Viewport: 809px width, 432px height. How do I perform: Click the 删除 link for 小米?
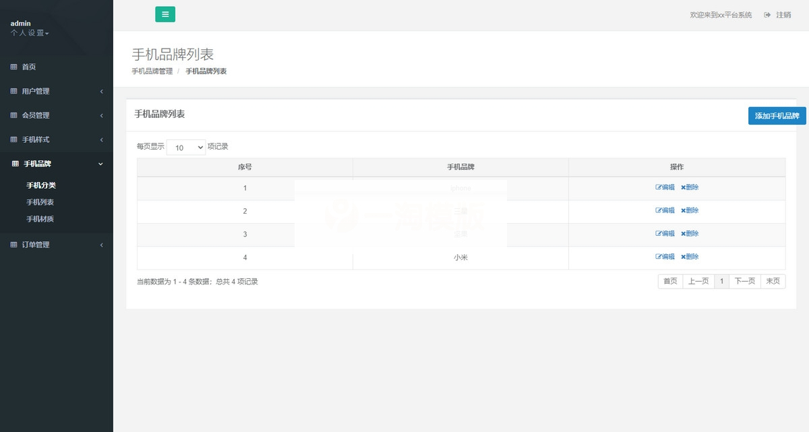pyautogui.click(x=688, y=257)
